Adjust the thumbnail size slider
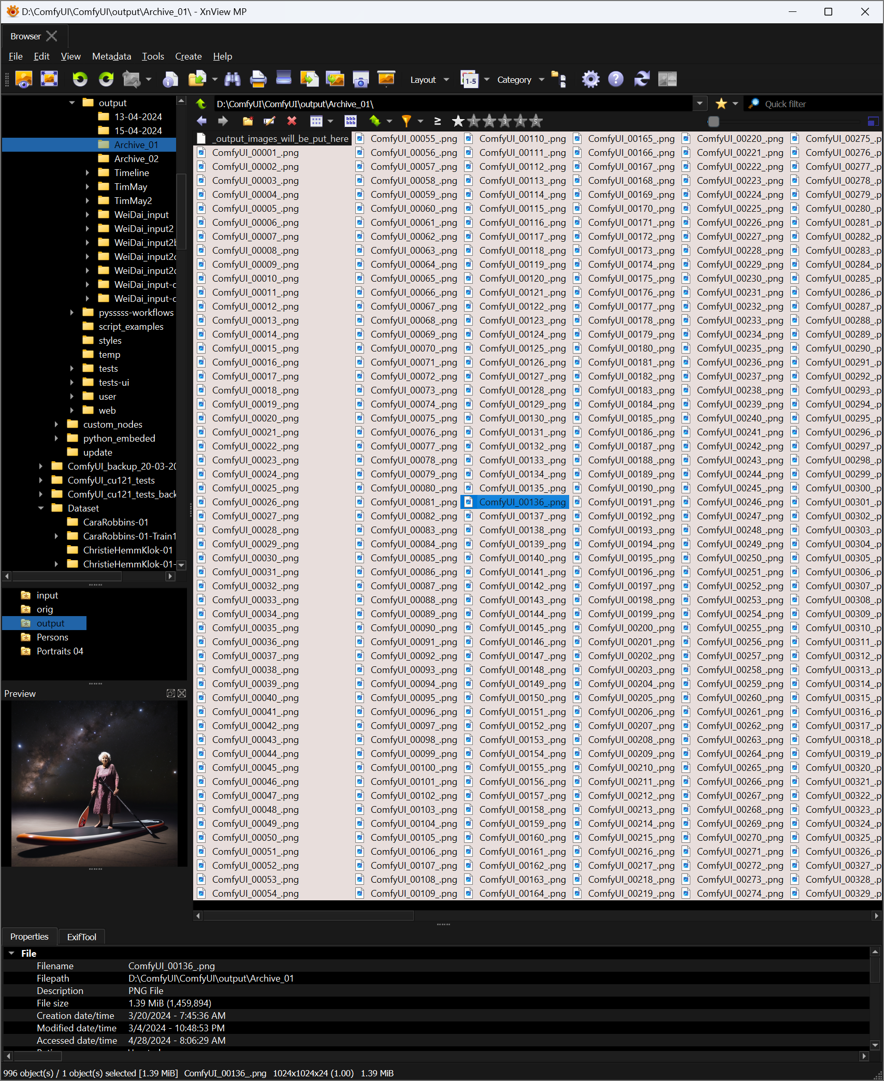884x1081 pixels. pyautogui.click(x=714, y=122)
